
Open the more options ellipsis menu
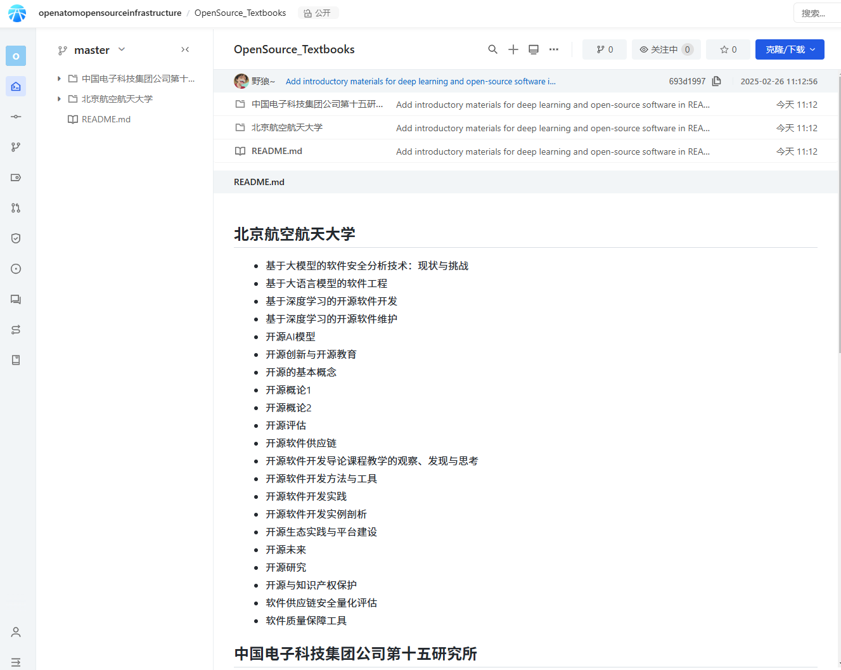[554, 49]
